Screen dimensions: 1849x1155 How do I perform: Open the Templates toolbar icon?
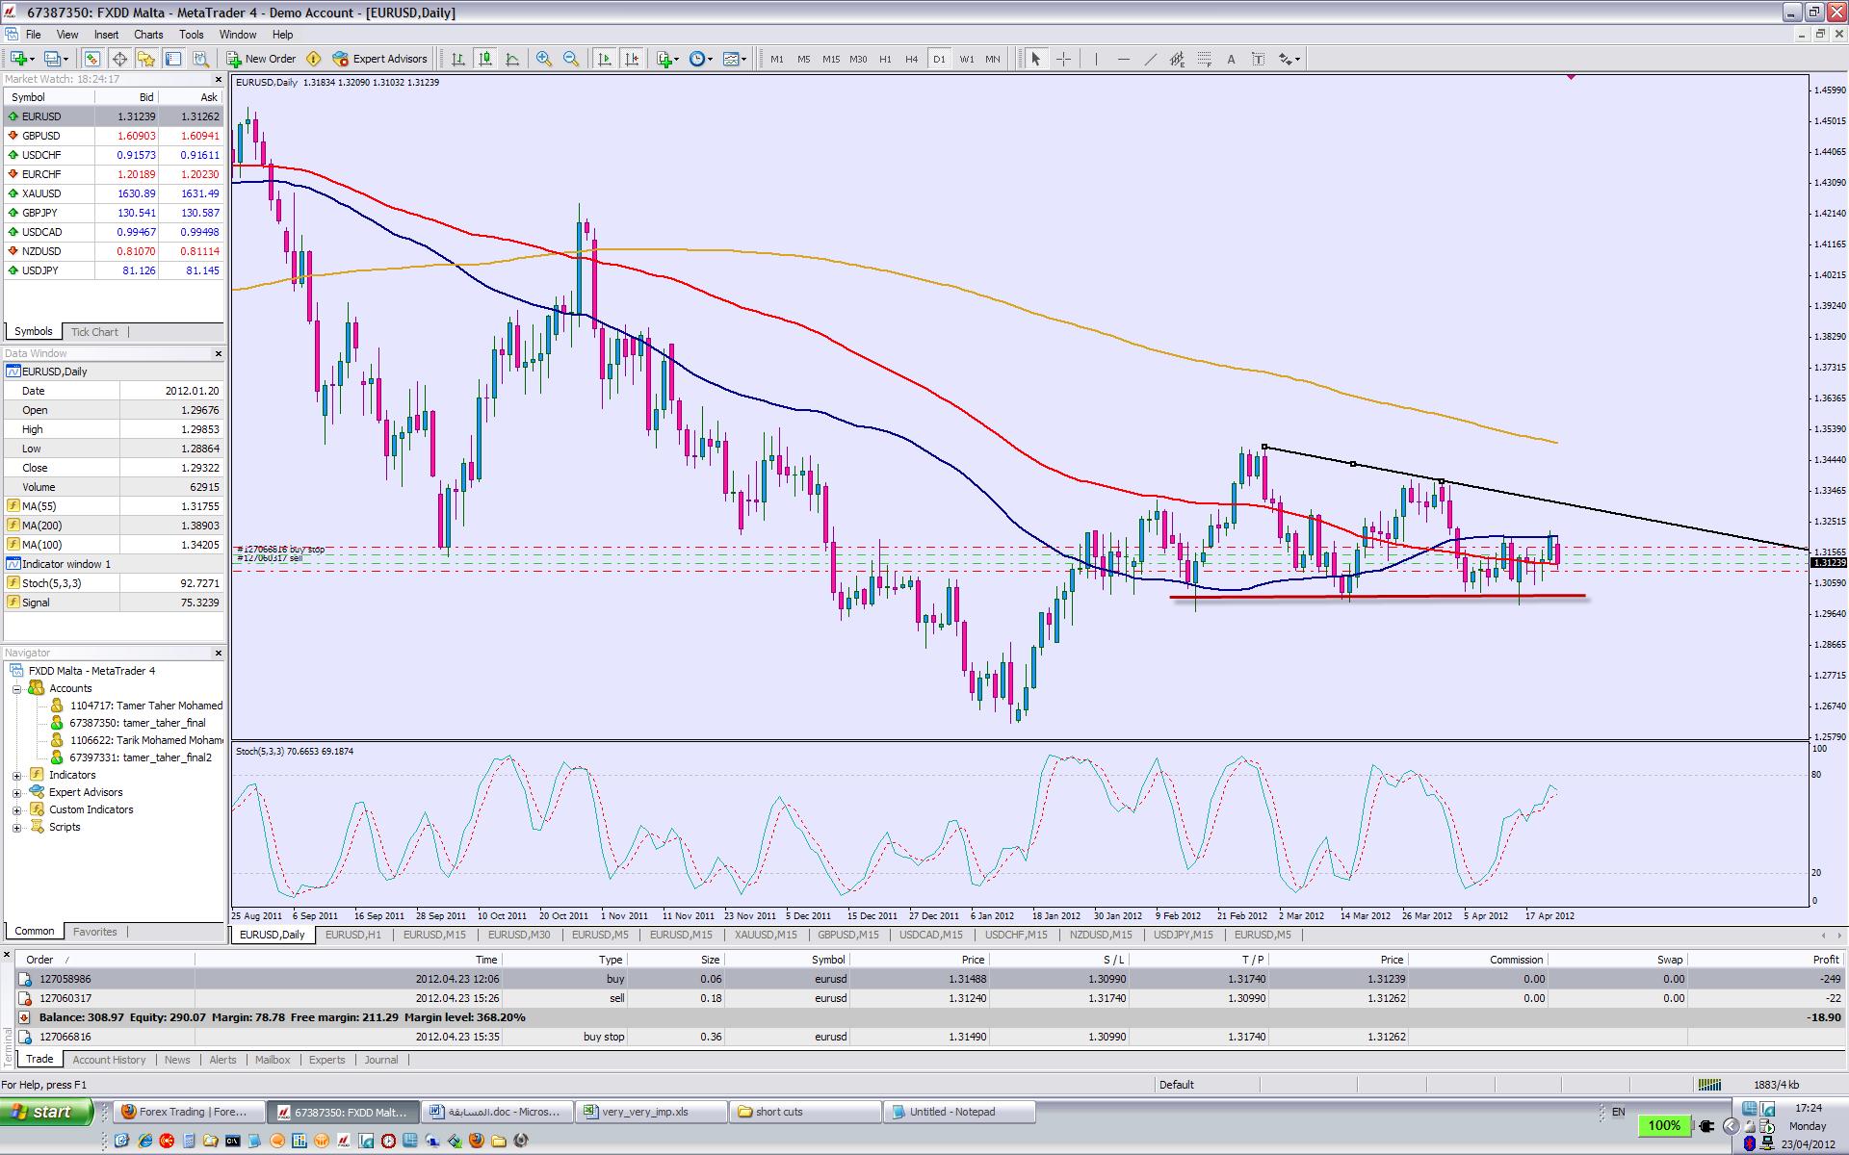[731, 59]
